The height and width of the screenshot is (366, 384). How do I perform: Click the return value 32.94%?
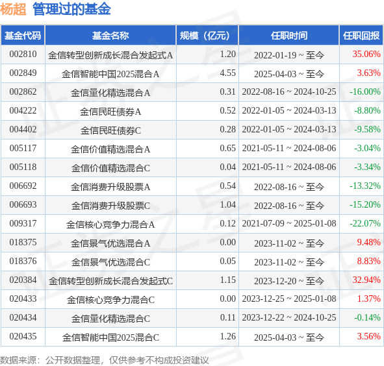366,280
